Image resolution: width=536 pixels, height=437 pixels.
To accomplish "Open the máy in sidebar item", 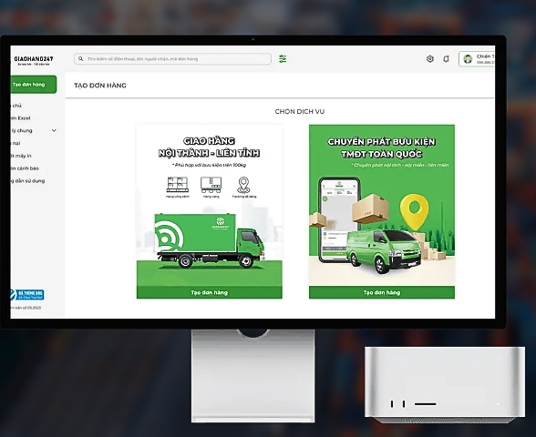I will click(21, 156).
